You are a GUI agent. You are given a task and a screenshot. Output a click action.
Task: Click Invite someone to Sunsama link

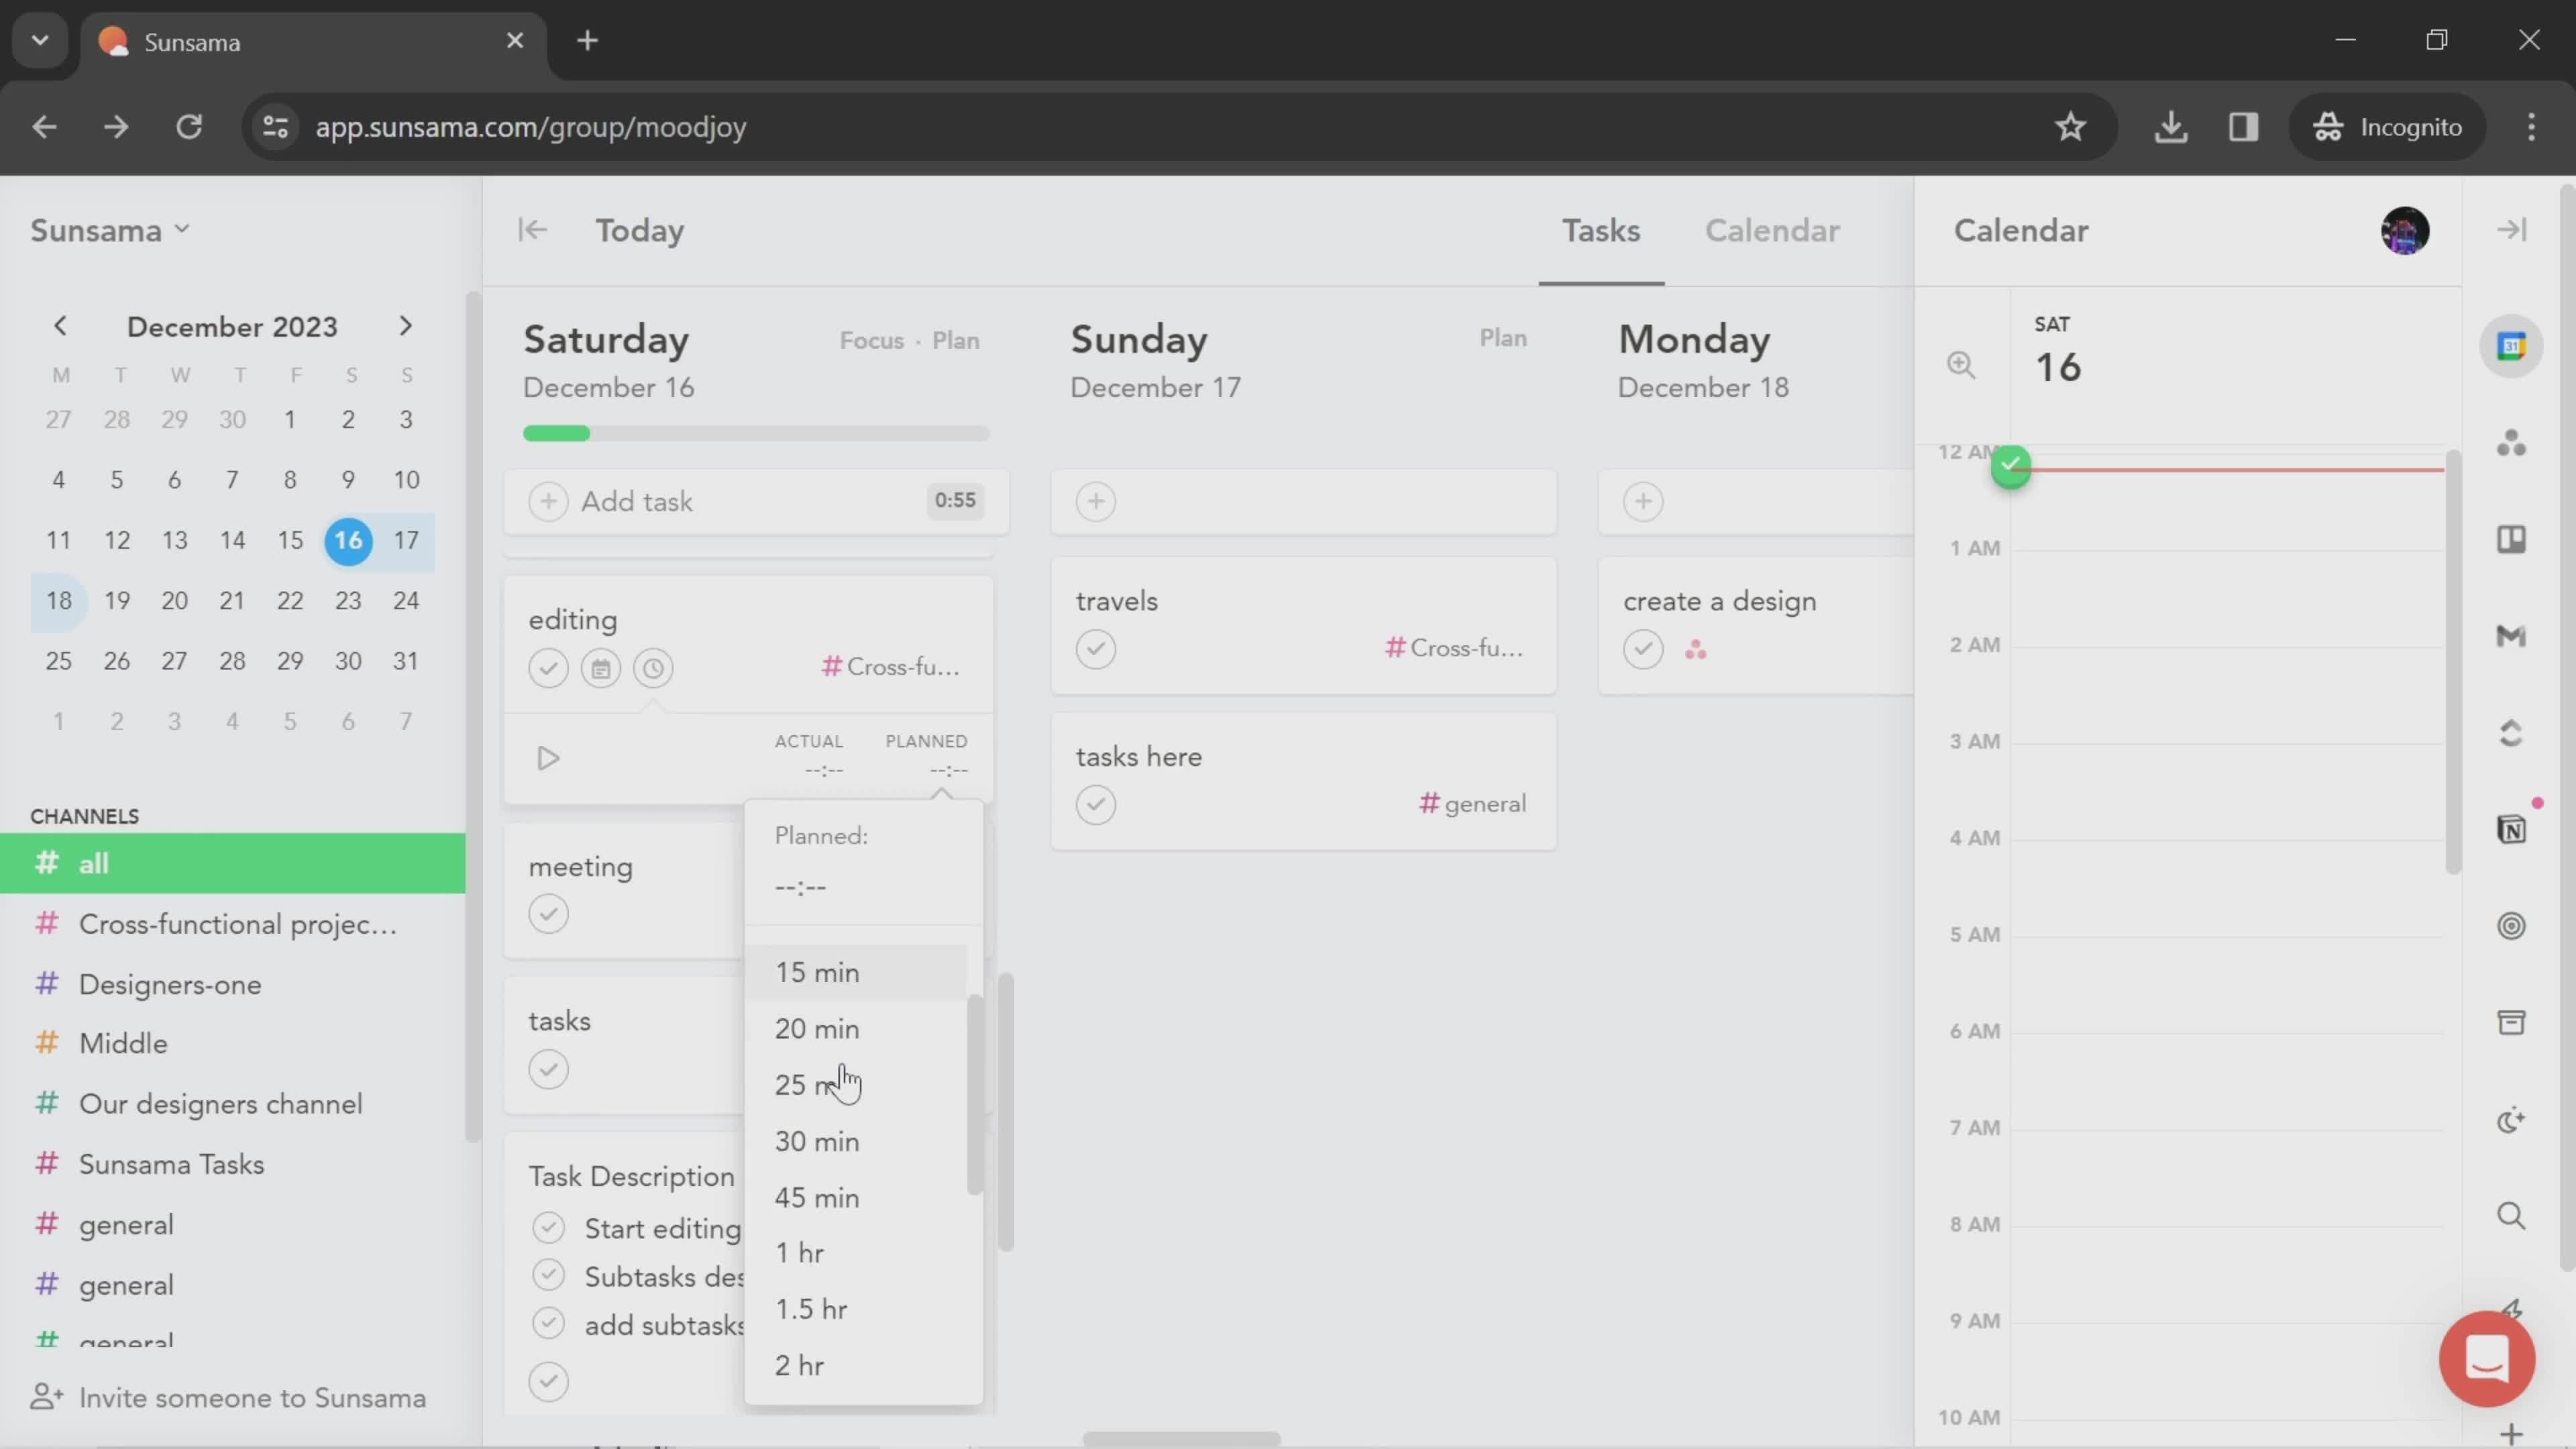(253, 1398)
